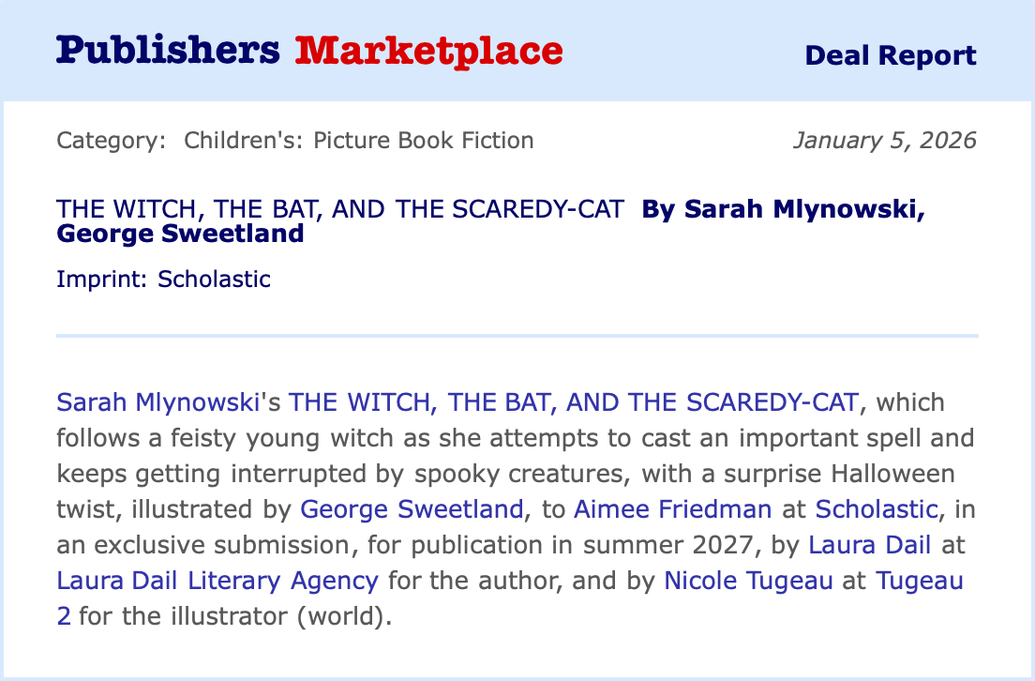This screenshot has height=681, width=1035.
Task: Click the Tugeau 2 agency link
Action: point(919,580)
